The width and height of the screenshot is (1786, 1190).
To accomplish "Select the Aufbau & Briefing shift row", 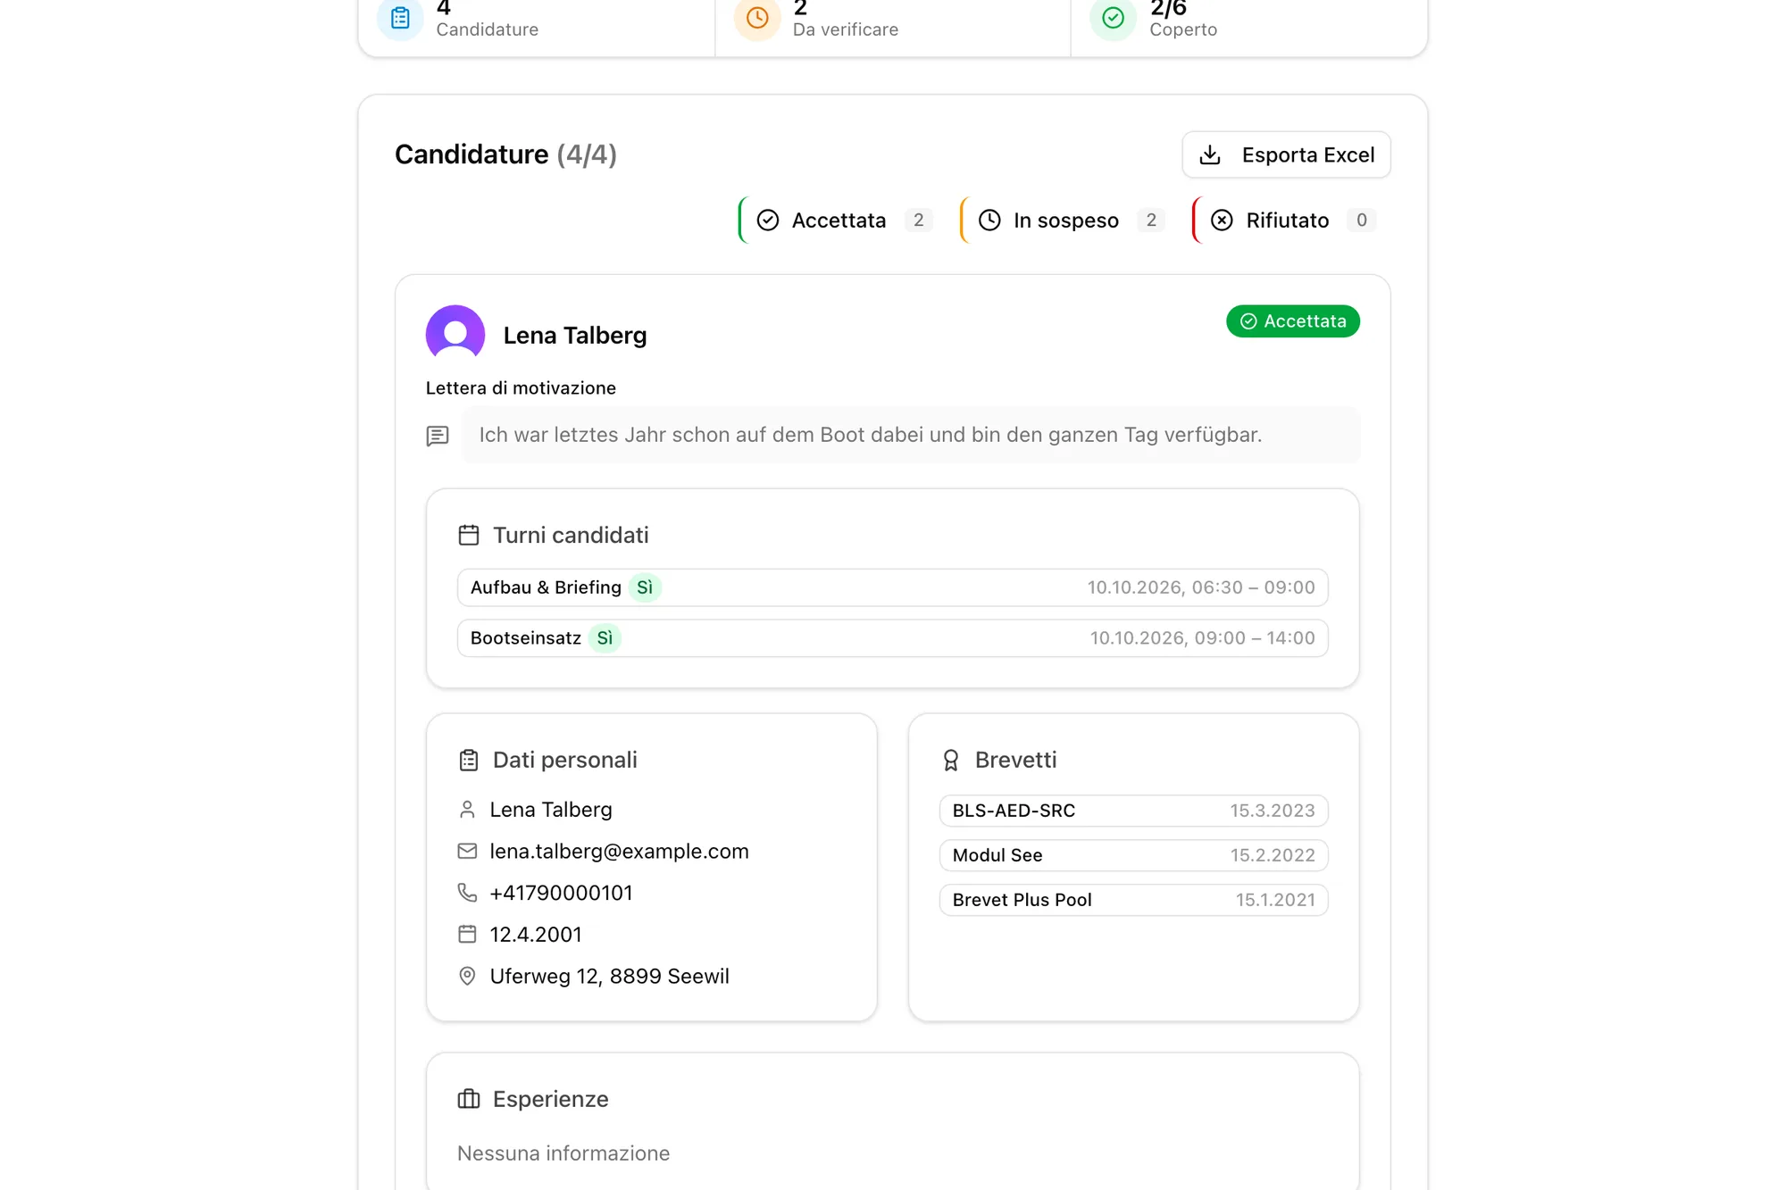I will pyautogui.click(x=892, y=587).
